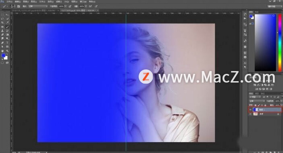Toggle lock transparent pixels in Layers panel

point(256,105)
